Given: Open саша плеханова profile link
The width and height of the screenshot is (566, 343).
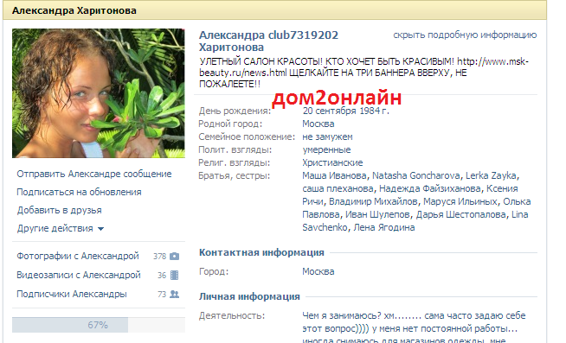Looking at the screenshot, I should [x=338, y=189].
